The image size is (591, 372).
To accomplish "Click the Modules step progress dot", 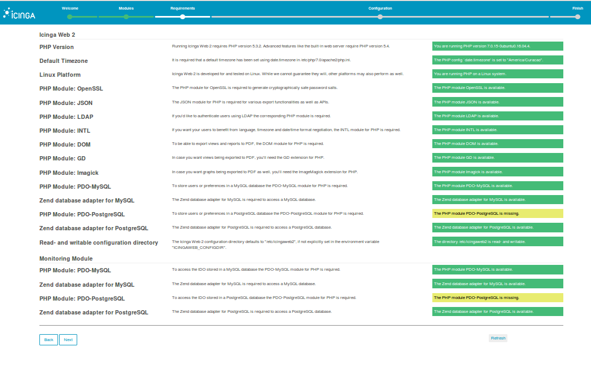I will click(x=126, y=17).
